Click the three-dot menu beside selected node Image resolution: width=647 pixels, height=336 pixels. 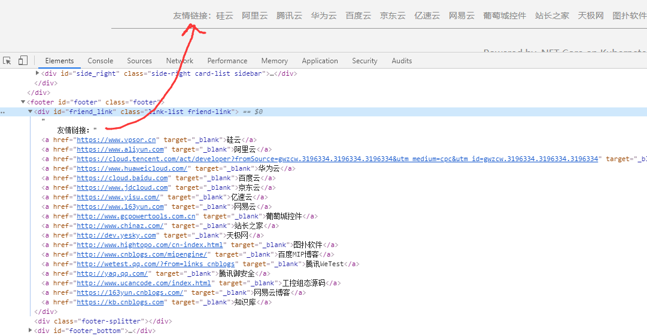[x=4, y=112]
